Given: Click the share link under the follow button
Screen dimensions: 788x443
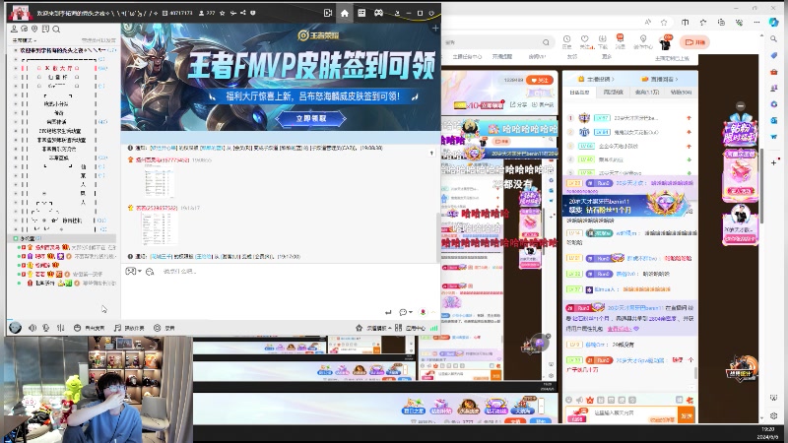Looking at the screenshot, I should point(518,104).
